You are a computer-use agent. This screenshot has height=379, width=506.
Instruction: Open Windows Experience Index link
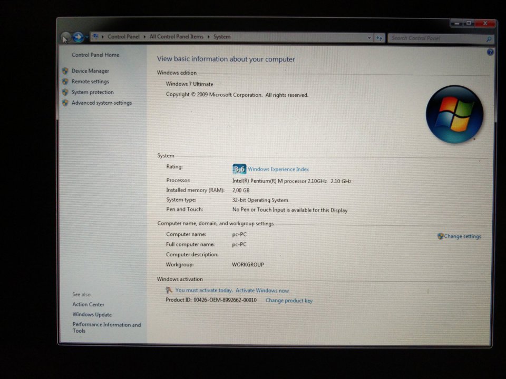point(278,169)
